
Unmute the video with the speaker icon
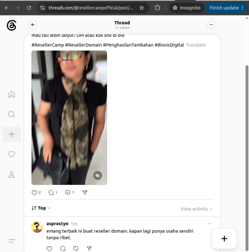click(x=98, y=175)
